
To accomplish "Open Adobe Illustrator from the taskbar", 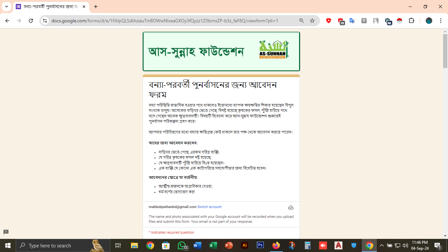I will [245, 245].
